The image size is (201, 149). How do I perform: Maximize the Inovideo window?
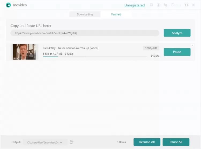tap(187, 5)
